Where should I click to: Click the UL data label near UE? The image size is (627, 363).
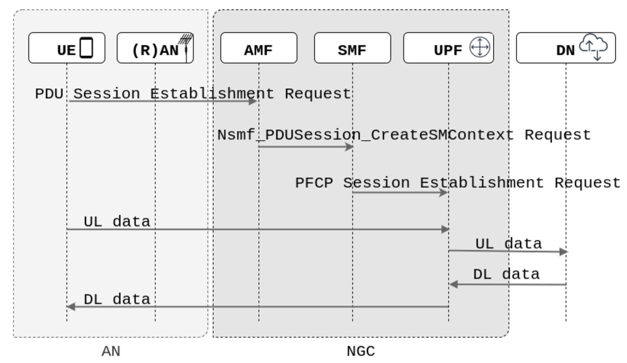pyautogui.click(x=117, y=222)
